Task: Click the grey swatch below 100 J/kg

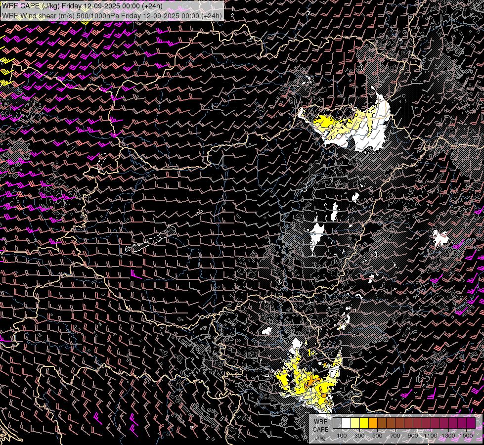Action: pyautogui.click(x=337, y=423)
